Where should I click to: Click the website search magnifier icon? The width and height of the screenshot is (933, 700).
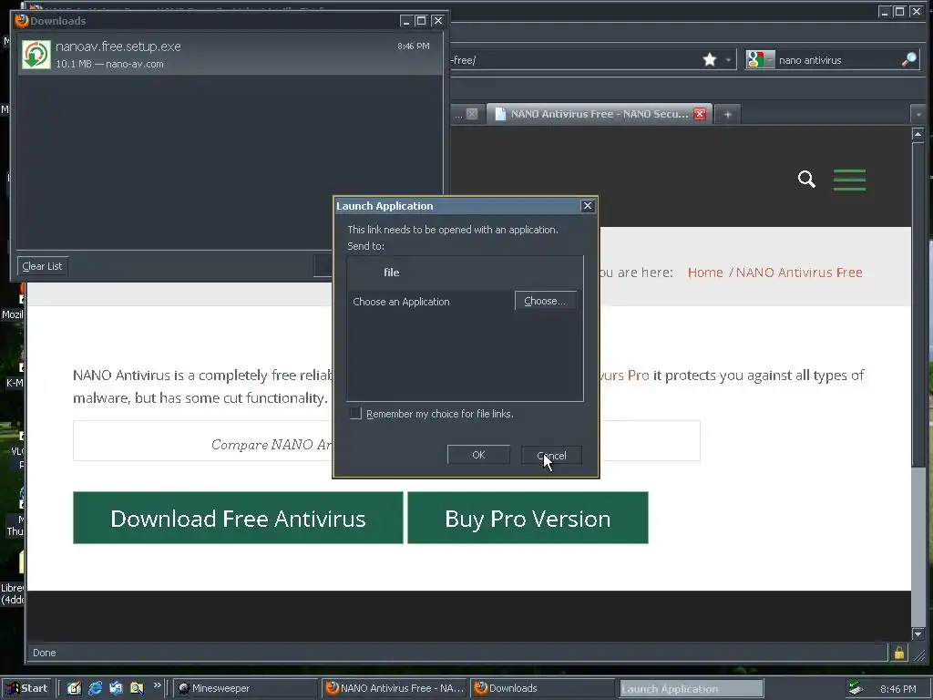(806, 179)
